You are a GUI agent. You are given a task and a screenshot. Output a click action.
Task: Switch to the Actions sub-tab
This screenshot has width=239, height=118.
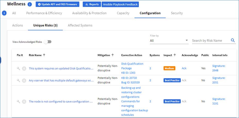(x=18, y=25)
